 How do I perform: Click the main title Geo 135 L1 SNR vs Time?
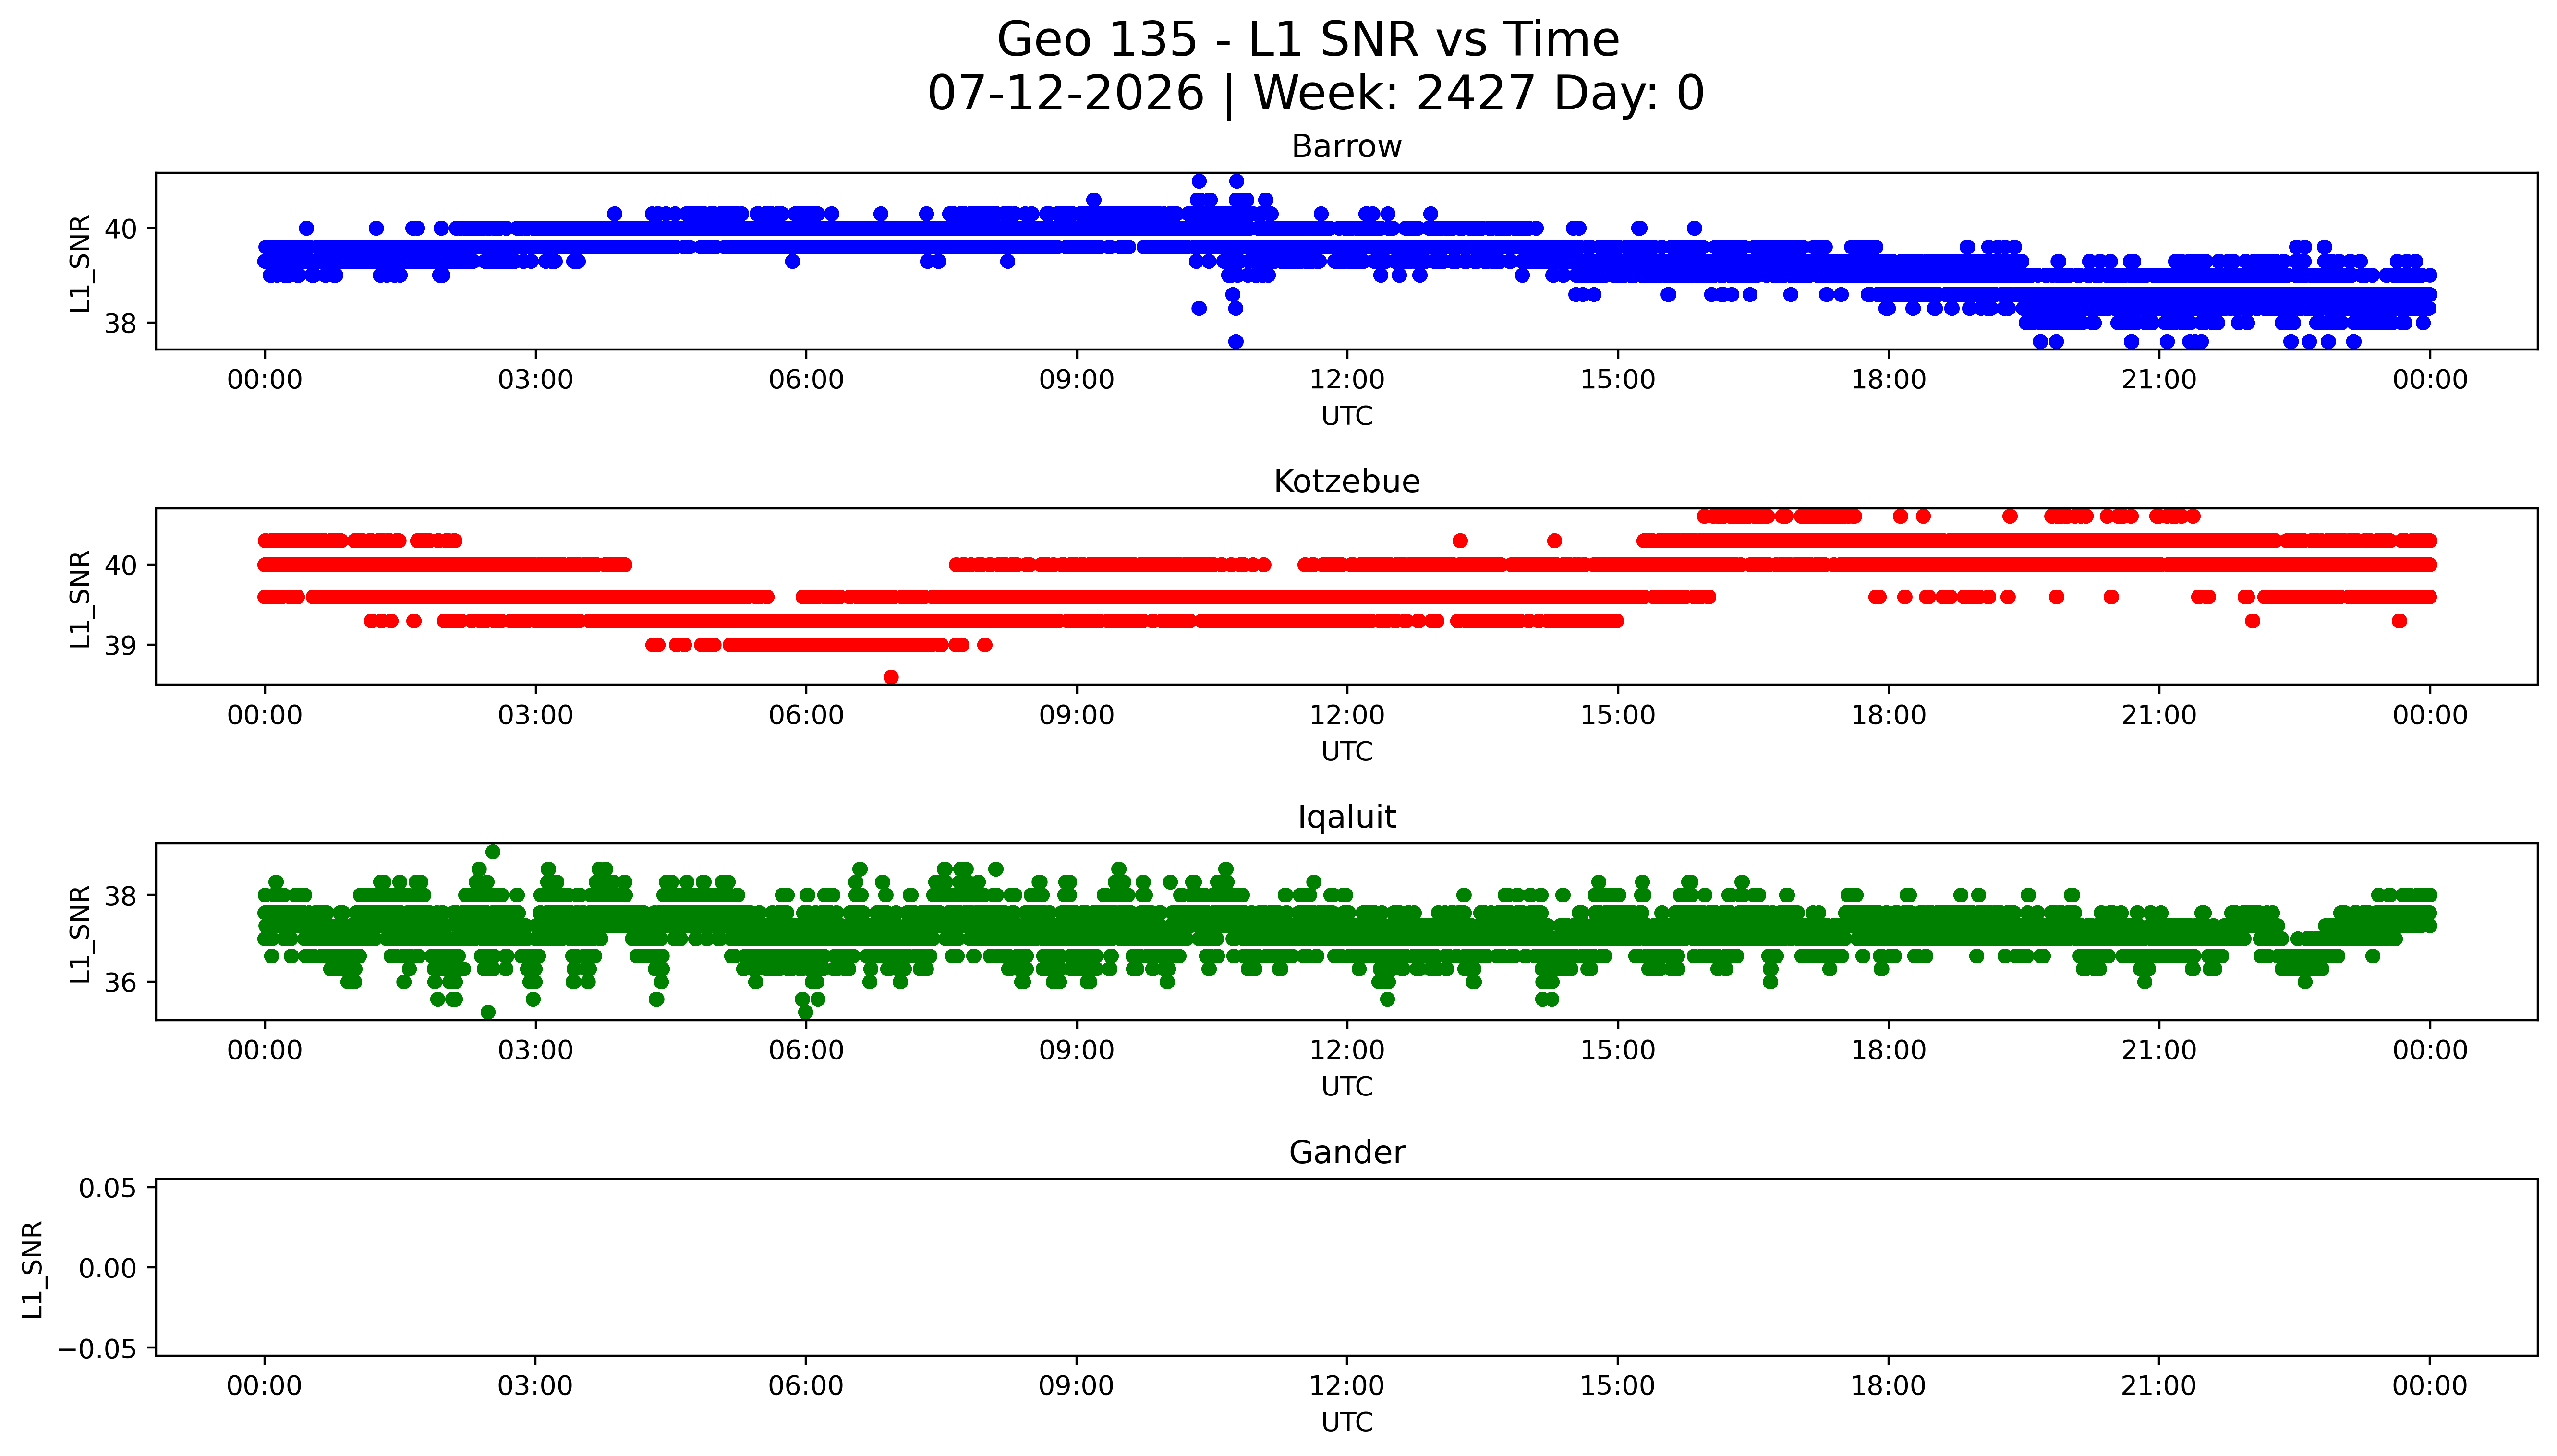coord(1308,40)
